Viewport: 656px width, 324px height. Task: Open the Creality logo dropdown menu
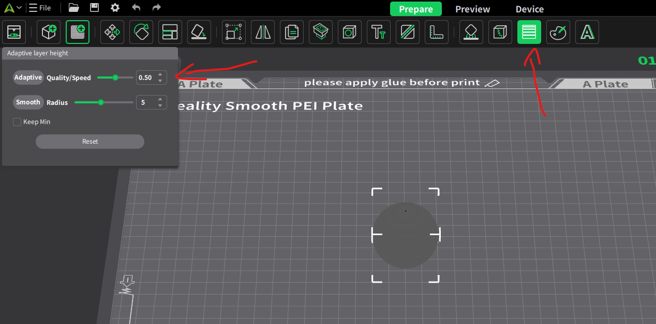(x=13, y=8)
